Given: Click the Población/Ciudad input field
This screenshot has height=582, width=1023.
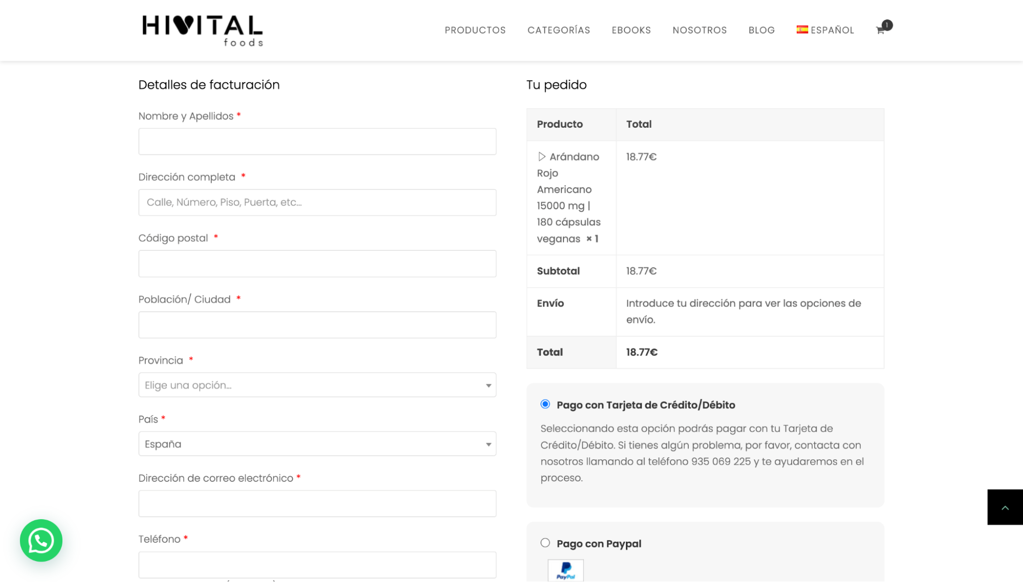Looking at the screenshot, I should click(x=317, y=325).
